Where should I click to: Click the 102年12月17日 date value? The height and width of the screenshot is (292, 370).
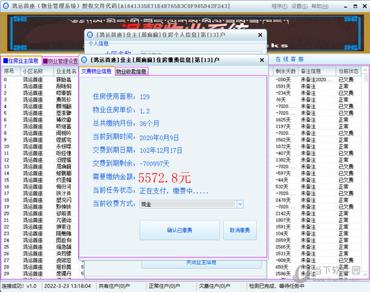click(x=161, y=150)
